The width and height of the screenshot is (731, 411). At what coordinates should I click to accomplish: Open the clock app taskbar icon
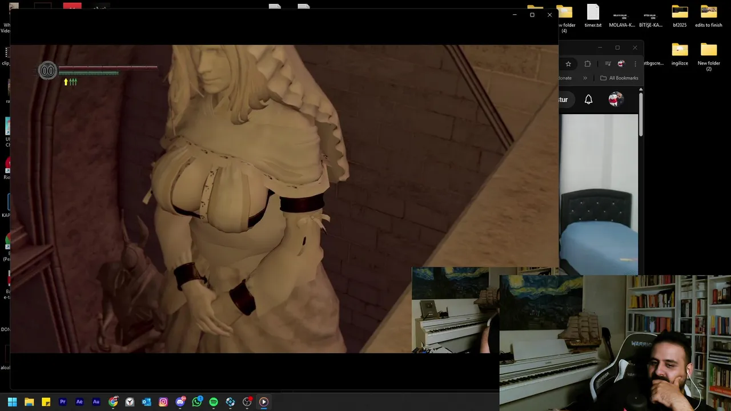(x=130, y=402)
